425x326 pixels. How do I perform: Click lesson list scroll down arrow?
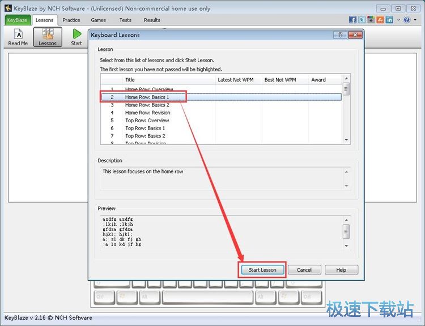(346, 140)
